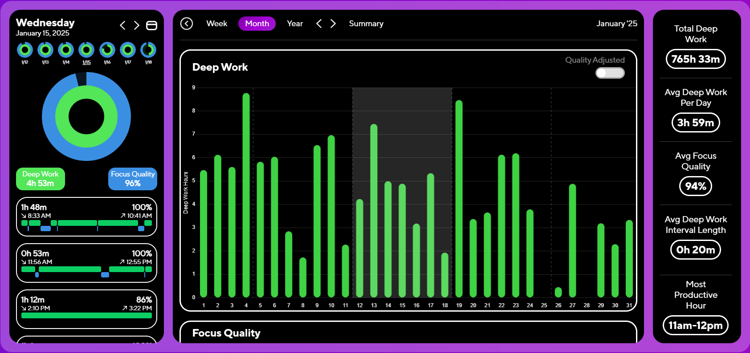Open the calendar icon beside Wednesday

coord(151,25)
